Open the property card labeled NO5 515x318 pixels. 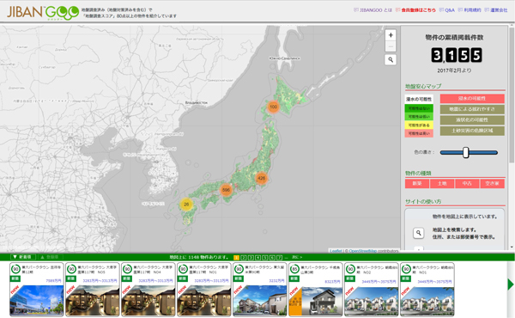[x=93, y=290]
